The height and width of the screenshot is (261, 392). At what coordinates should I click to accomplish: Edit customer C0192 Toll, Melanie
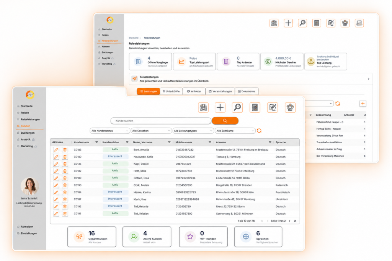coord(56,207)
